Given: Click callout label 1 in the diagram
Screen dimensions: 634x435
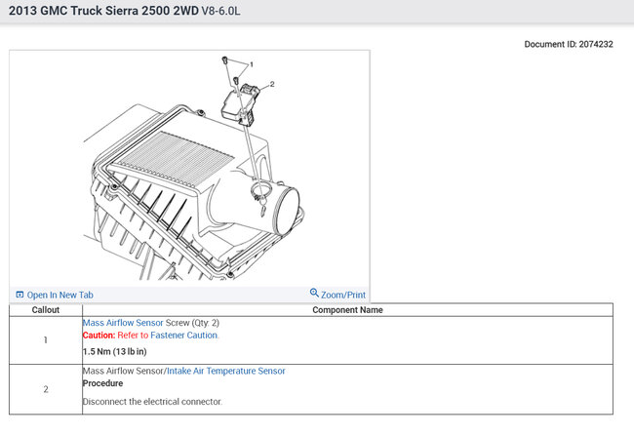Looking at the screenshot, I should tap(252, 64).
